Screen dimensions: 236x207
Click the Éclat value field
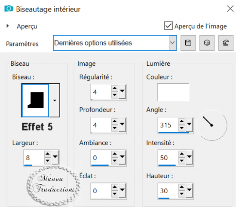pos(101,191)
